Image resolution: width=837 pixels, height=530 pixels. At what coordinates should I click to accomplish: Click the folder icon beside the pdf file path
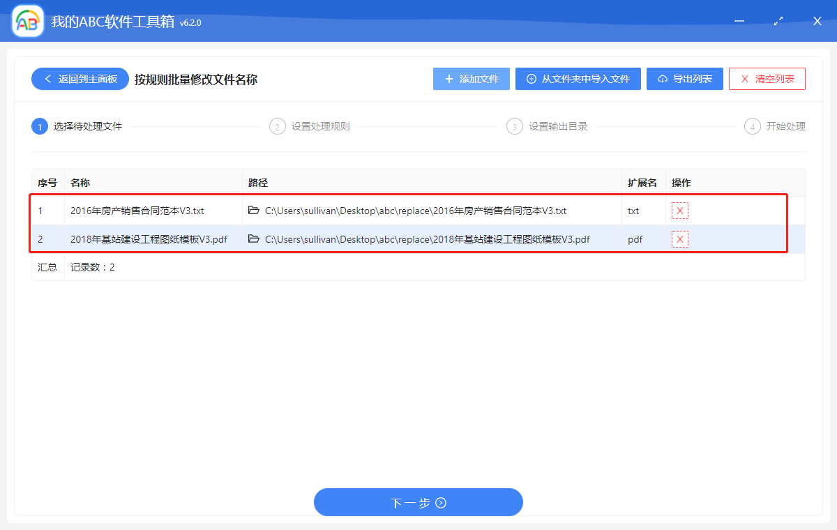(253, 238)
